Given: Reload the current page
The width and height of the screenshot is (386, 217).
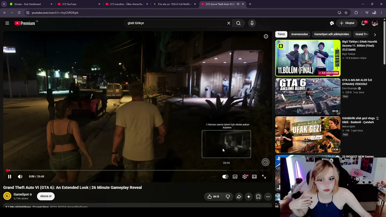Looking at the screenshot, I should [x=19, y=13].
